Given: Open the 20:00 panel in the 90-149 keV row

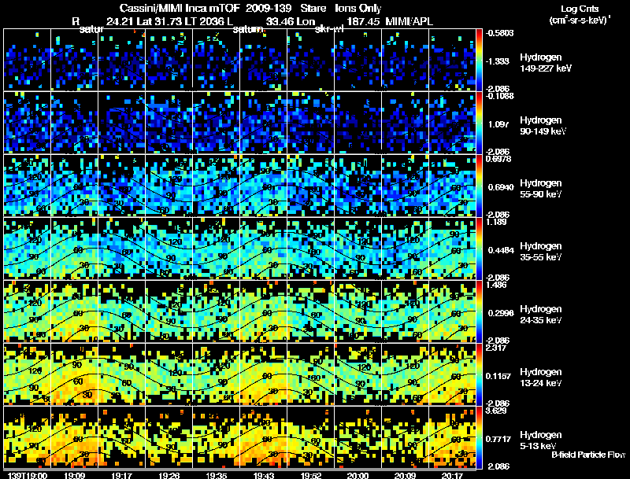Looking at the screenshot, I should click(358, 123).
